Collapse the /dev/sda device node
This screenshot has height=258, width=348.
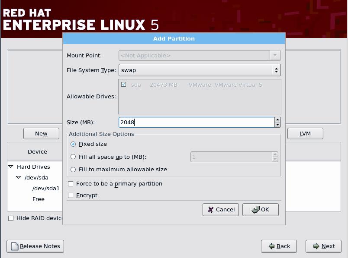tap(18, 177)
